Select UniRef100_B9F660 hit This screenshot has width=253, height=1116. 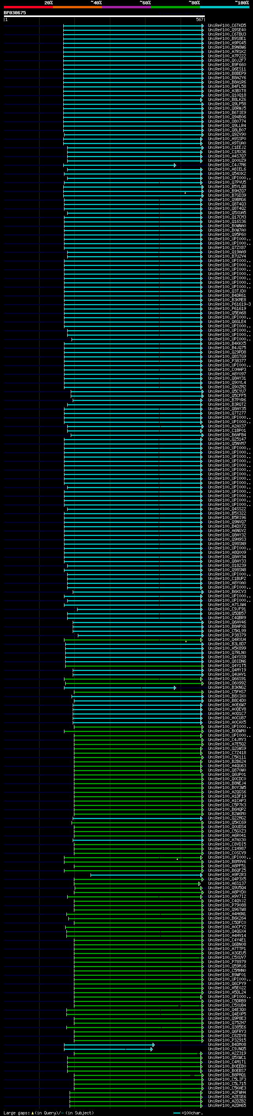[x=227, y=65]
